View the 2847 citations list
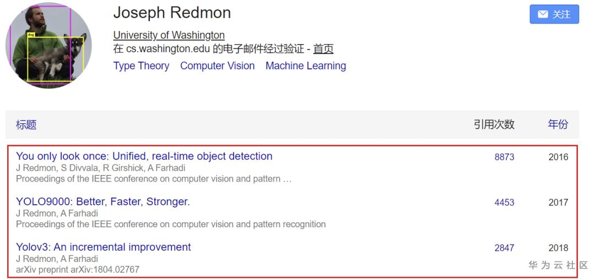The width and height of the screenshot is (595, 279). [504, 248]
